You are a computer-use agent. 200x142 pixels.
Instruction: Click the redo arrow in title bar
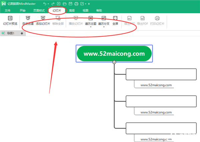coord(53,4)
